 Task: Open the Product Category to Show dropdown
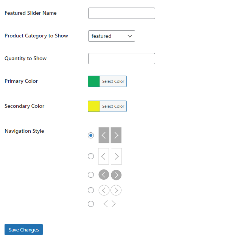tap(112, 36)
